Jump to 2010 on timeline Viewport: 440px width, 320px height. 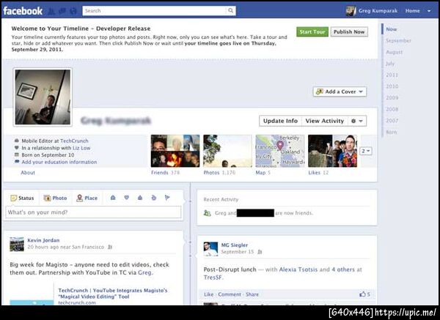pos(392,86)
